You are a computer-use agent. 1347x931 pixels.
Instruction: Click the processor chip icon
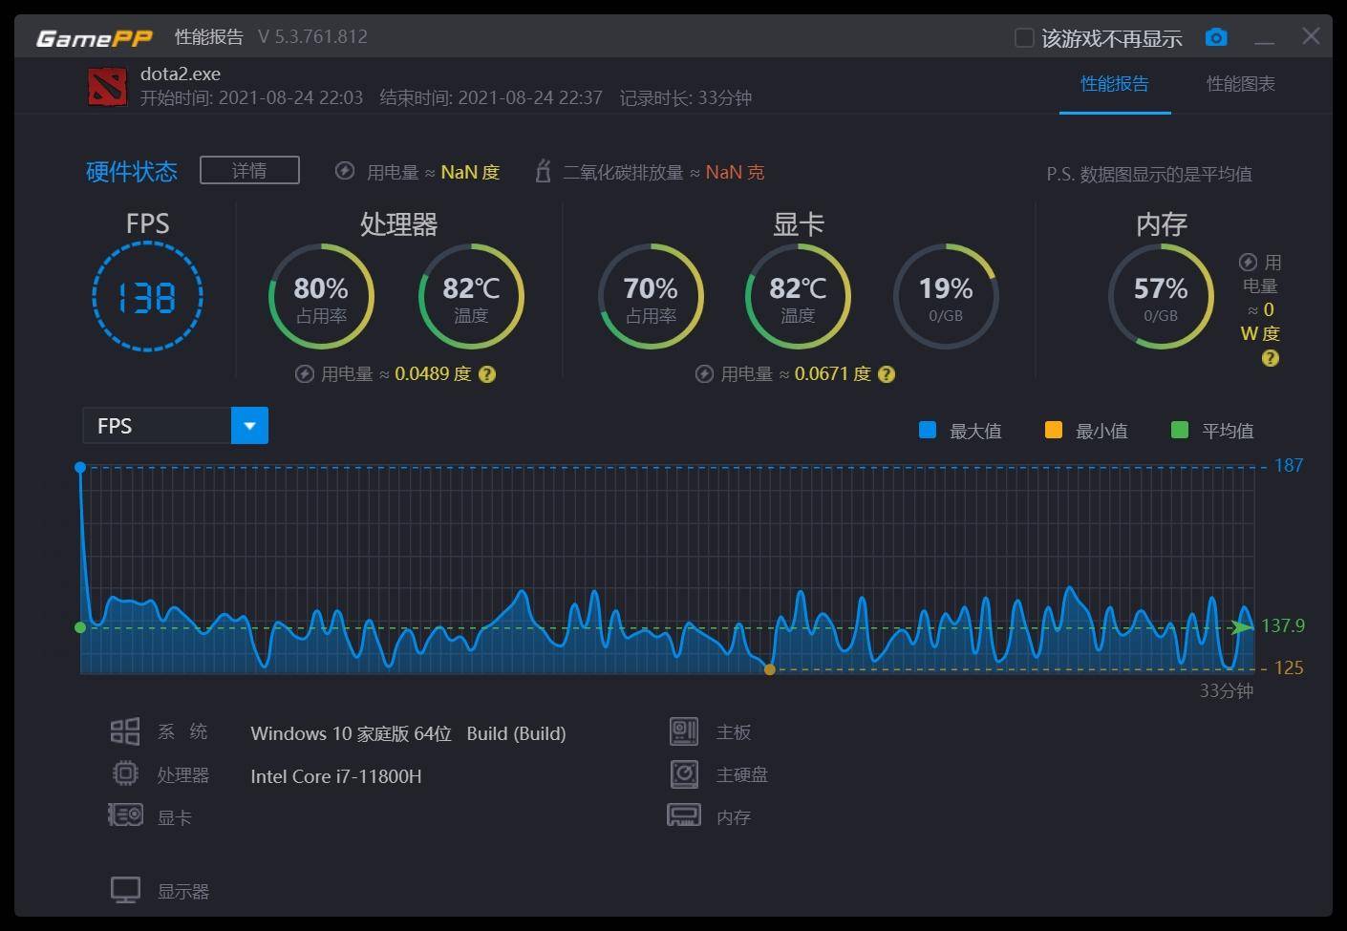point(125,773)
